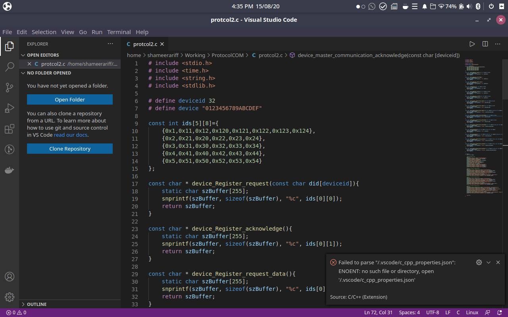Start debugging via the Run button top right
Image resolution: width=508 pixels, height=317 pixels.
[472, 44]
